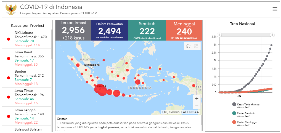The image size is (281, 133).
Task: Select the Meninggal 240 card
Action: click(184, 30)
